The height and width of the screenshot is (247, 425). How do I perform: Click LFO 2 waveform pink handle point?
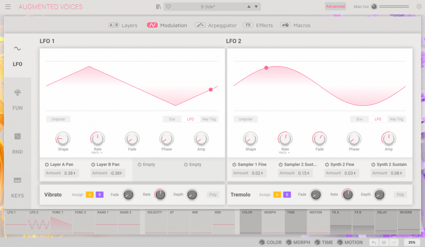(266, 68)
